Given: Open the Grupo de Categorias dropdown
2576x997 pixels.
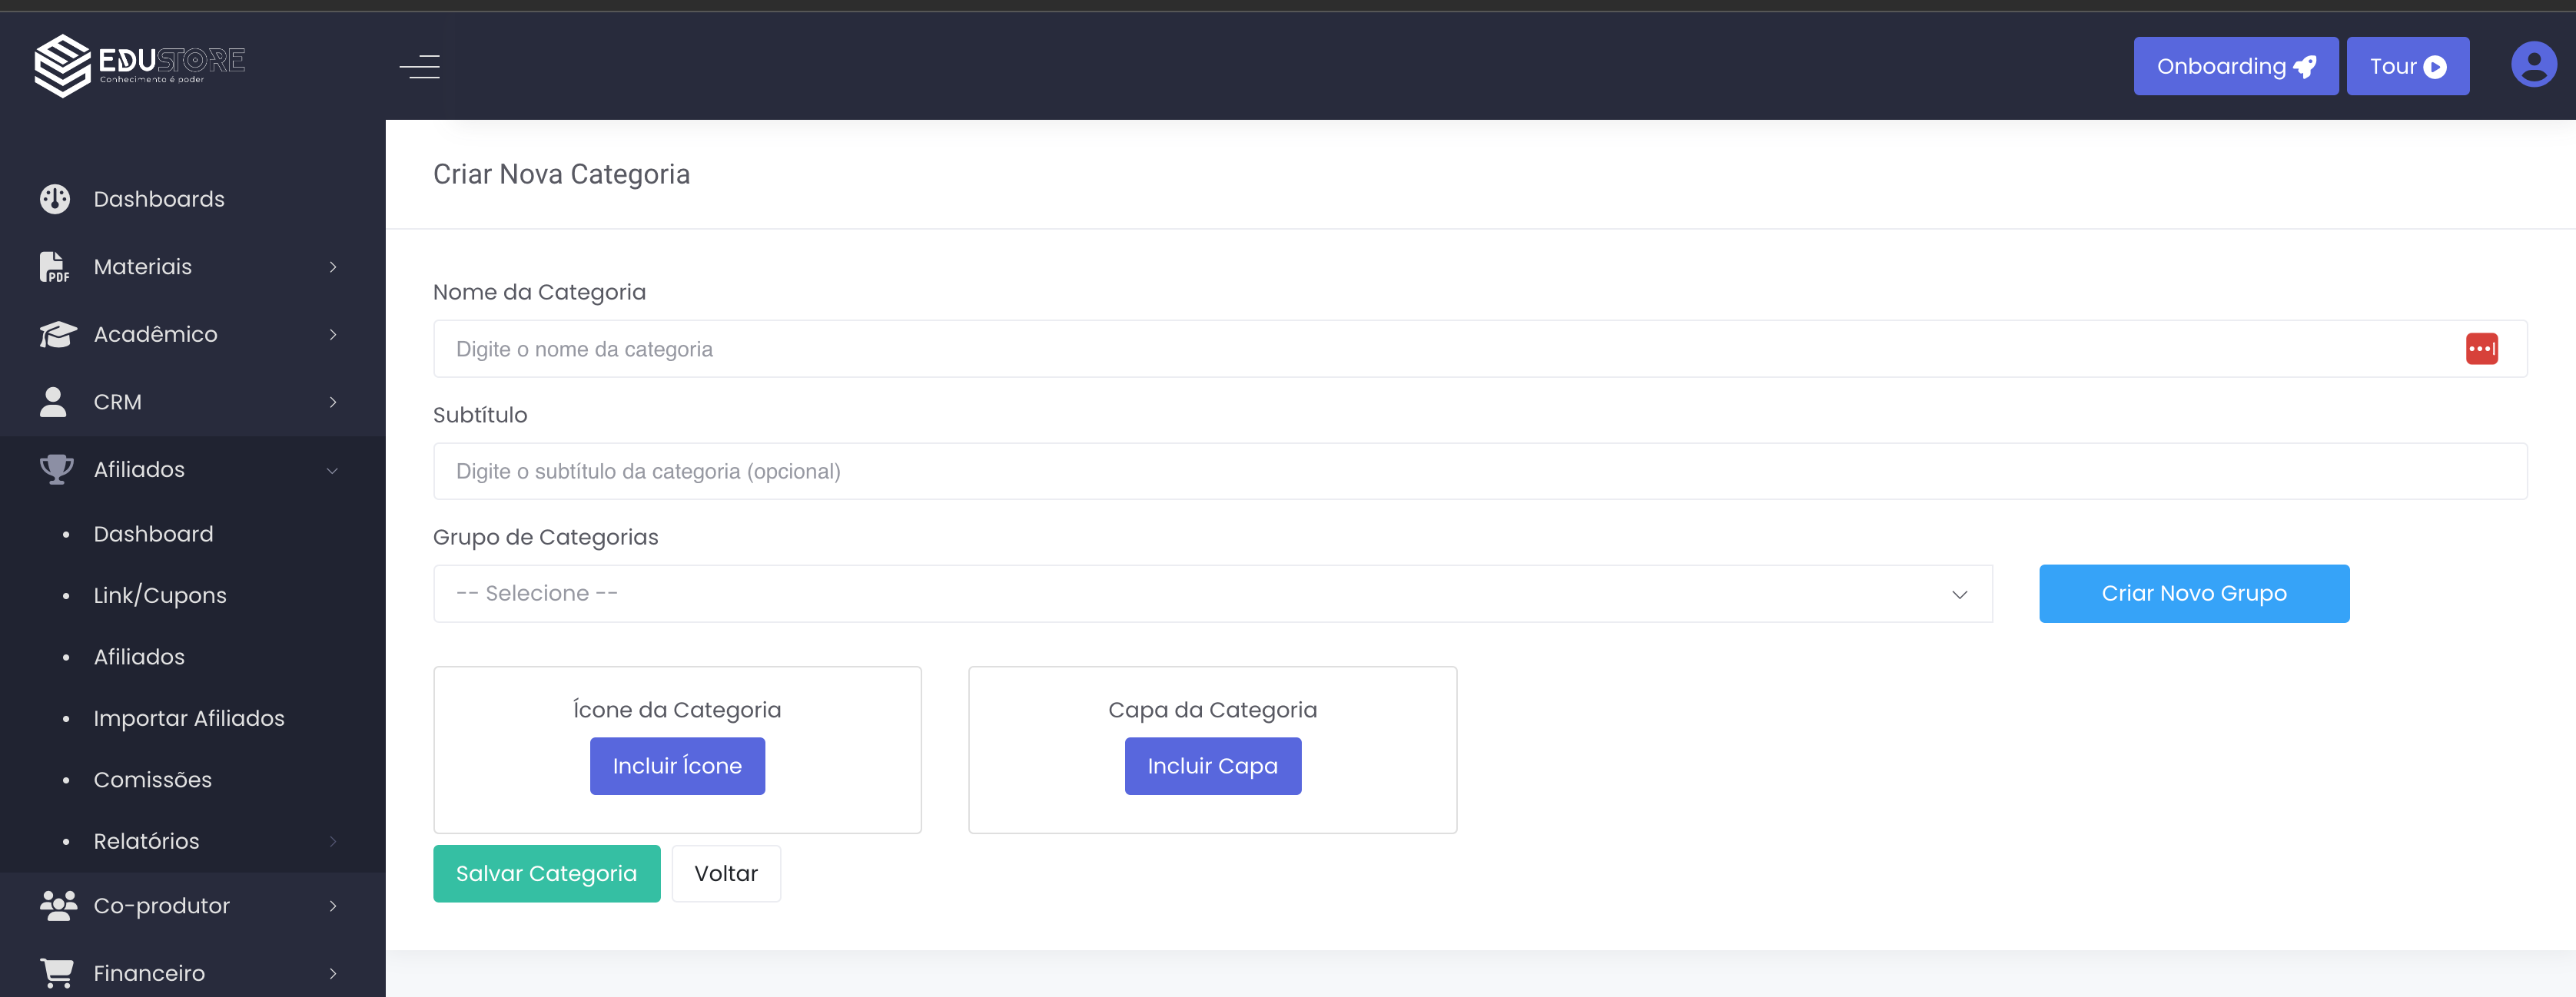Looking at the screenshot, I should point(1212,594).
